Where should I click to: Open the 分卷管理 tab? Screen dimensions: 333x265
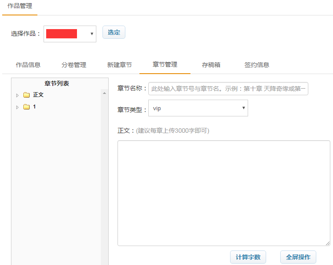(74, 65)
